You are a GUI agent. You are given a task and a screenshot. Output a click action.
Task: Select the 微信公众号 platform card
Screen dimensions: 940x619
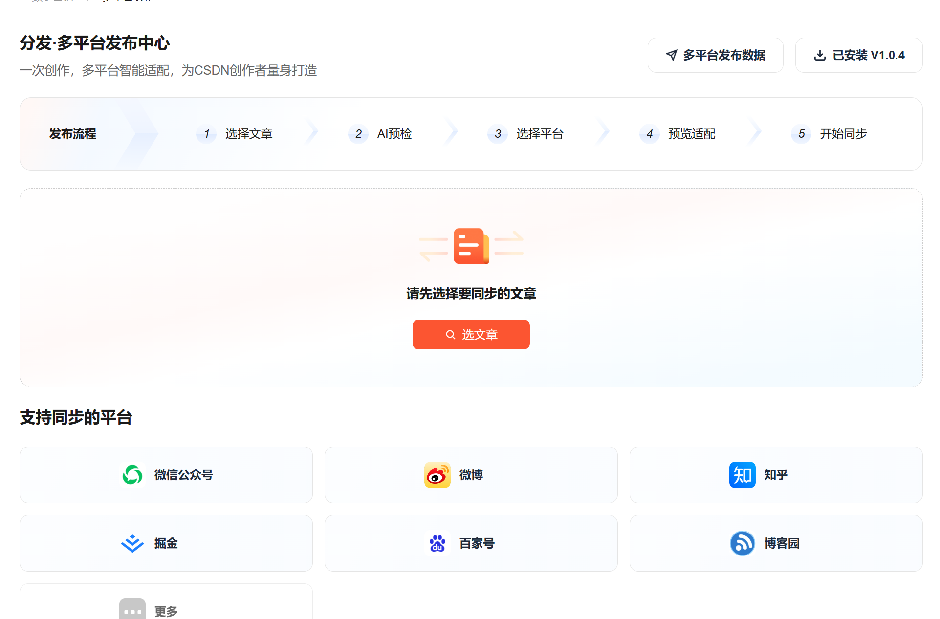(x=166, y=475)
